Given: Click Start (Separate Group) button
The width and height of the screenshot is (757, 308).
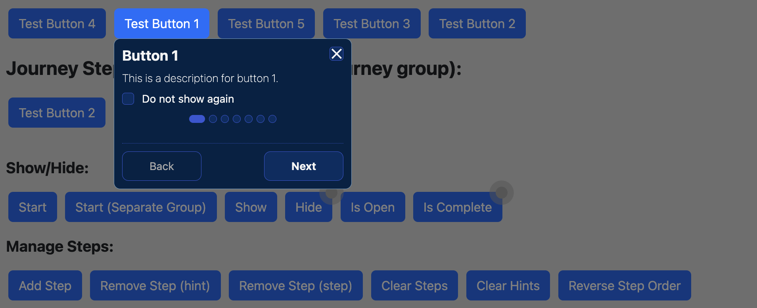Looking at the screenshot, I should coord(141,207).
